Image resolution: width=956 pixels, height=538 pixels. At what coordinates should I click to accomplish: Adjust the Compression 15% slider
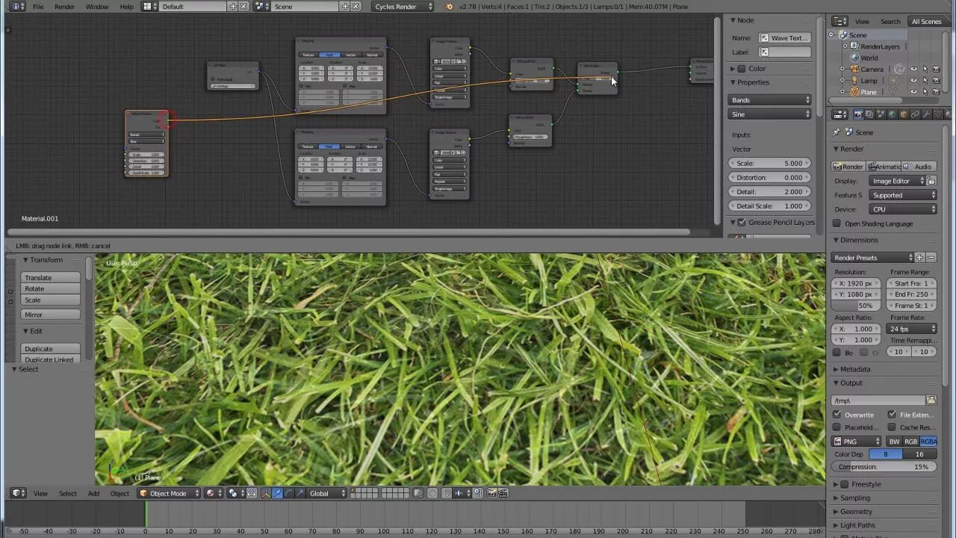coord(884,467)
